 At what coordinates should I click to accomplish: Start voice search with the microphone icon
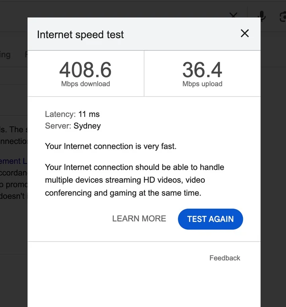[x=261, y=15]
